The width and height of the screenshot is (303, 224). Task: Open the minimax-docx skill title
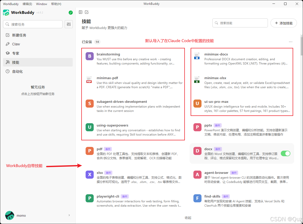tap(216, 54)
